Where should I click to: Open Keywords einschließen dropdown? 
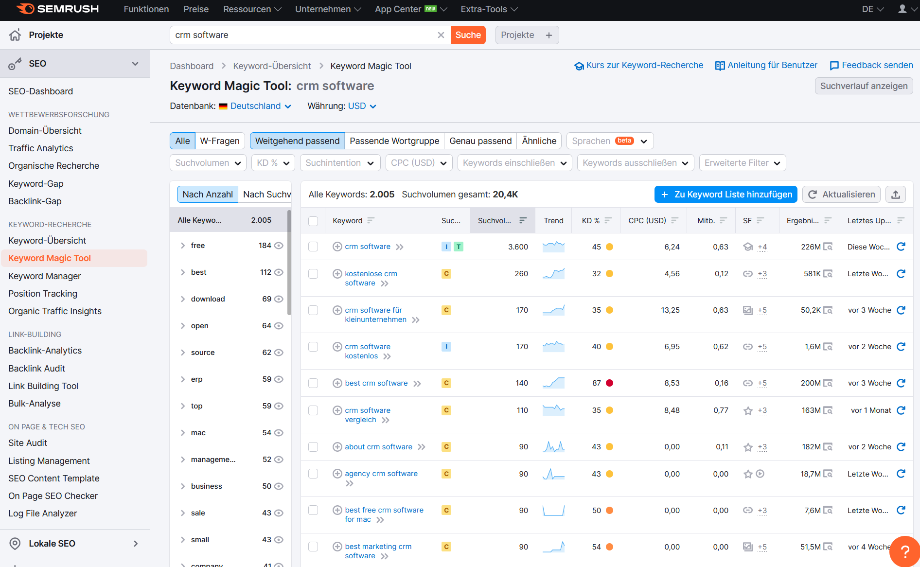click(x=514, y=163)
